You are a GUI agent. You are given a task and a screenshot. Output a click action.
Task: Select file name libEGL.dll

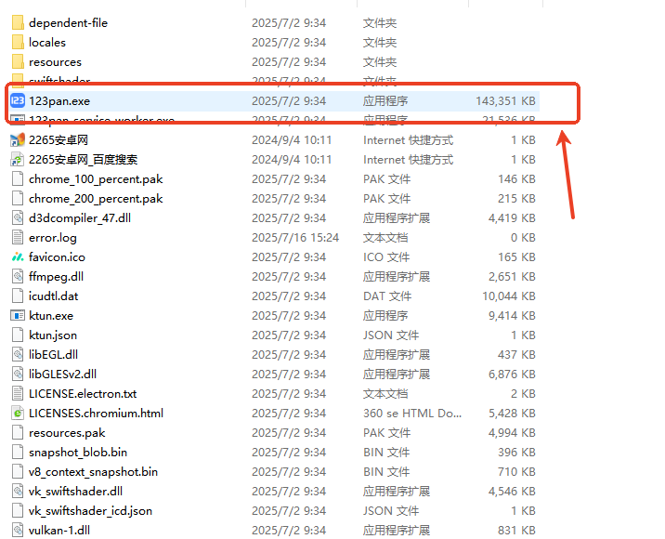[x=54, y=355]
